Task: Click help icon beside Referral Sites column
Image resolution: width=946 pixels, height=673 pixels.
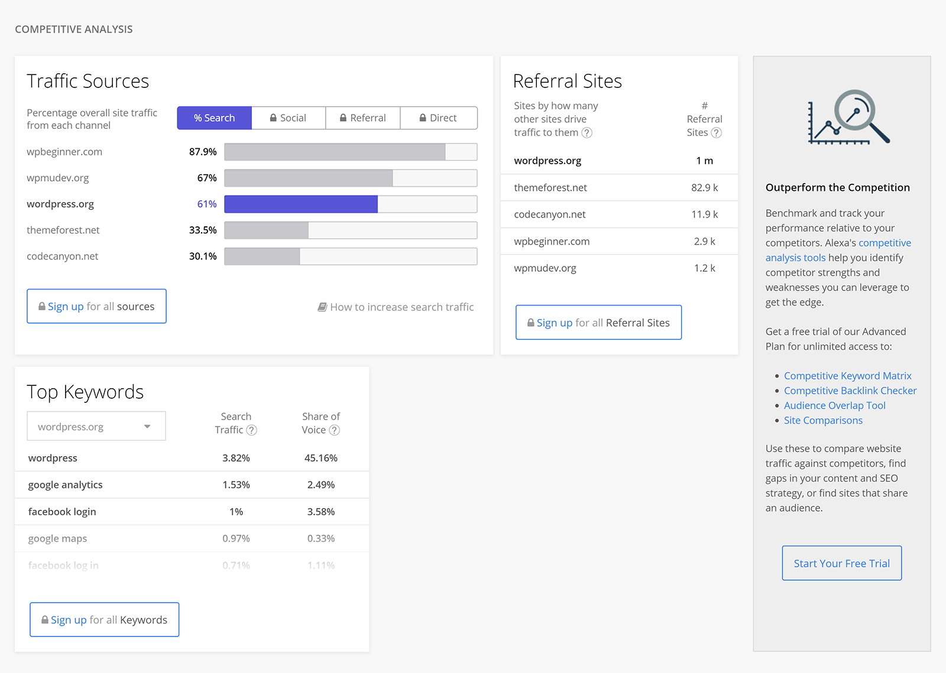Action: (x=716, y=133)
